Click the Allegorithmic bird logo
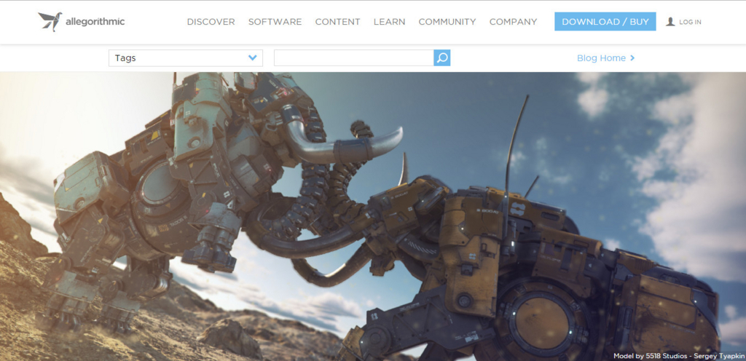 (50, 21)
